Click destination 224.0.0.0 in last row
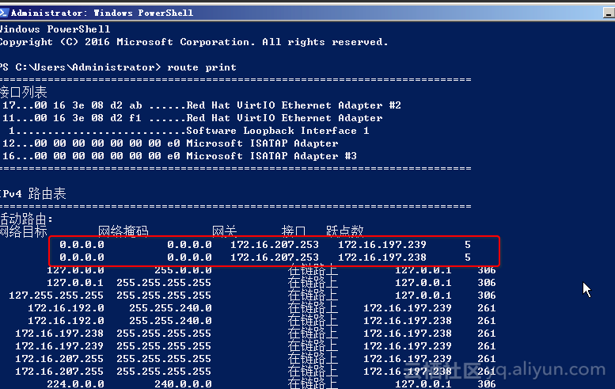This screenshot has height=389, width=615. (75, 383)
